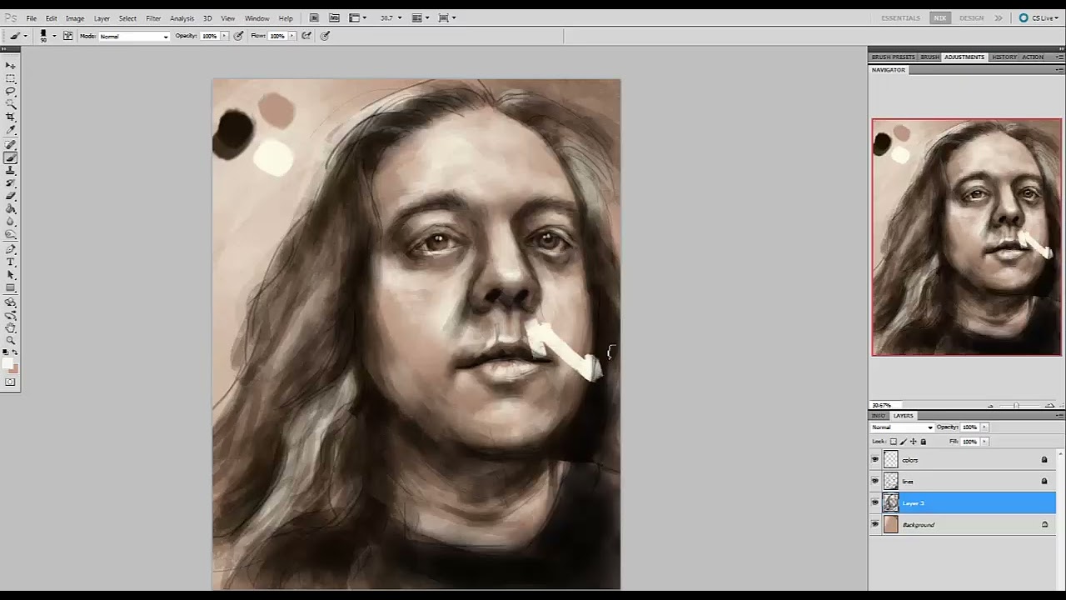Hide the lines layer
This screenshot has width=1066, height=600.
pyautogui.click(x=874, y=481)
